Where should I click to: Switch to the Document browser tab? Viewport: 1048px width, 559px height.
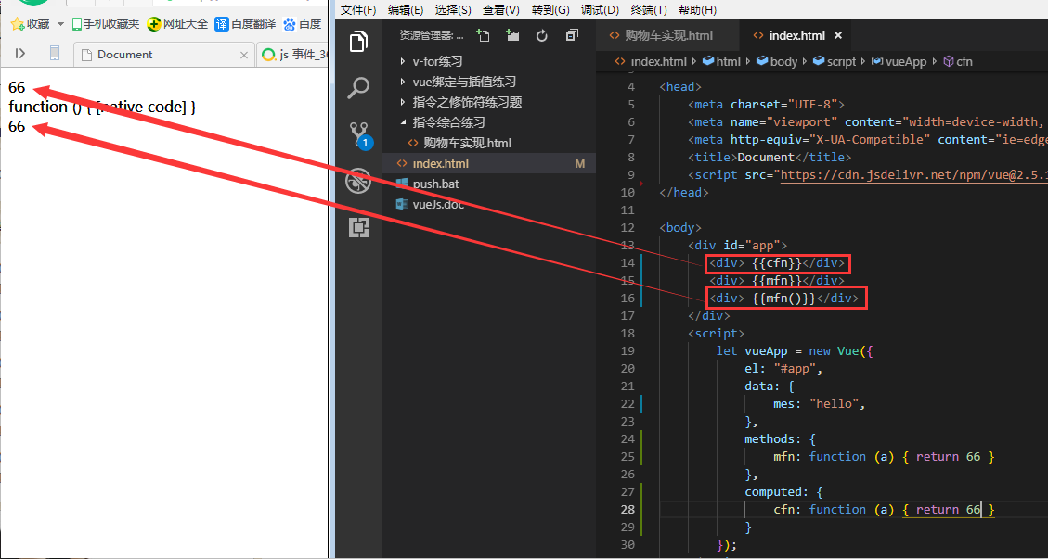pyautogui.click(x=163, y=55)
